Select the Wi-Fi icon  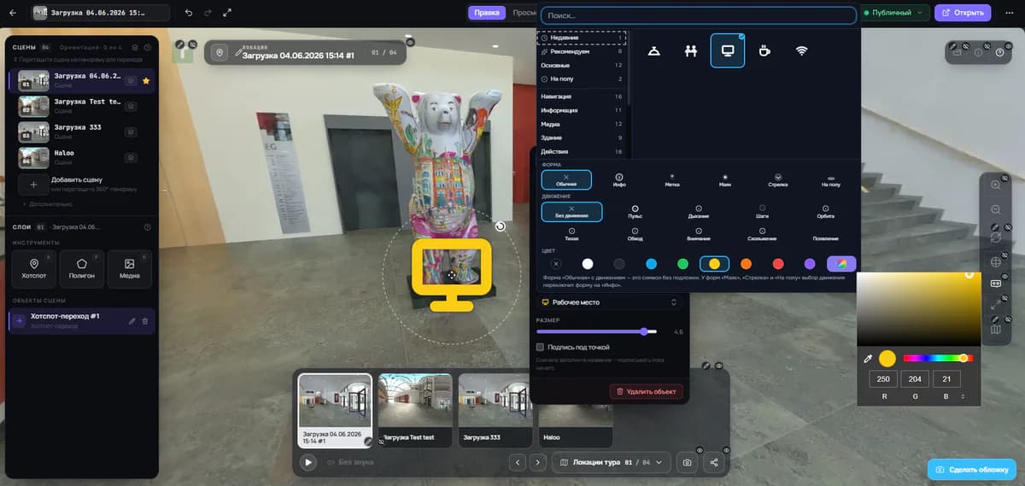(x=801, y=50)
